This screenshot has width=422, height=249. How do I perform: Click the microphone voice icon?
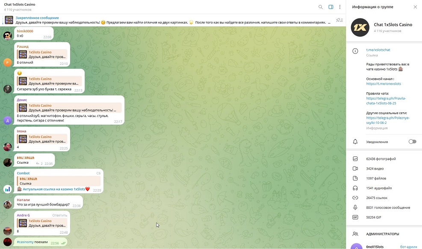coord(355,207)
